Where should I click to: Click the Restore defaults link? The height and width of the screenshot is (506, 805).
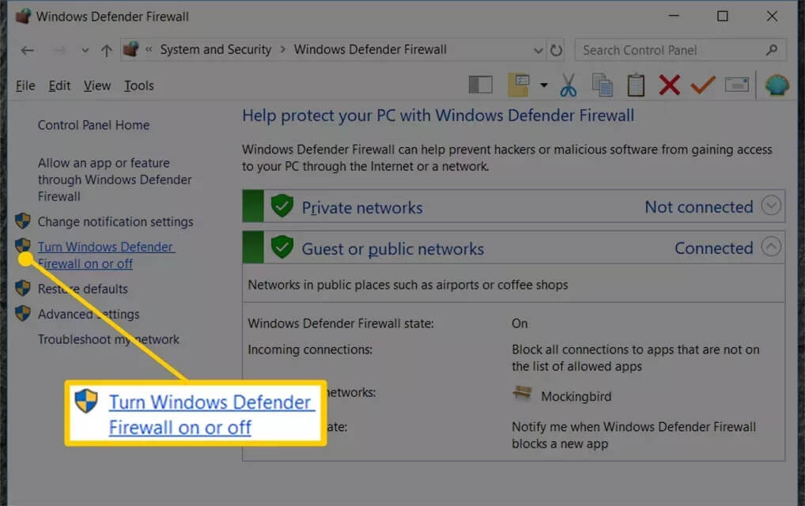[83, 289]
